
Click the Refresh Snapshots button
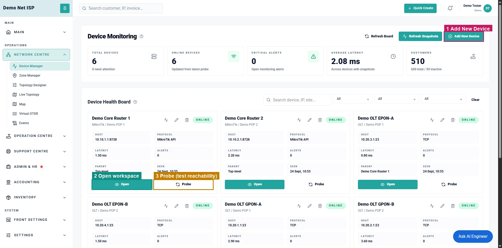point(420,36)
